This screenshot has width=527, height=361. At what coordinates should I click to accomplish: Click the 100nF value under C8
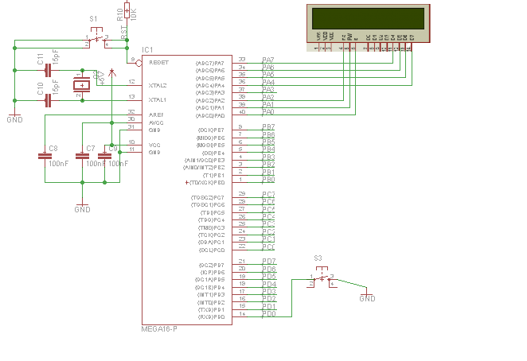pyautogui.click(x=59, y=164)
